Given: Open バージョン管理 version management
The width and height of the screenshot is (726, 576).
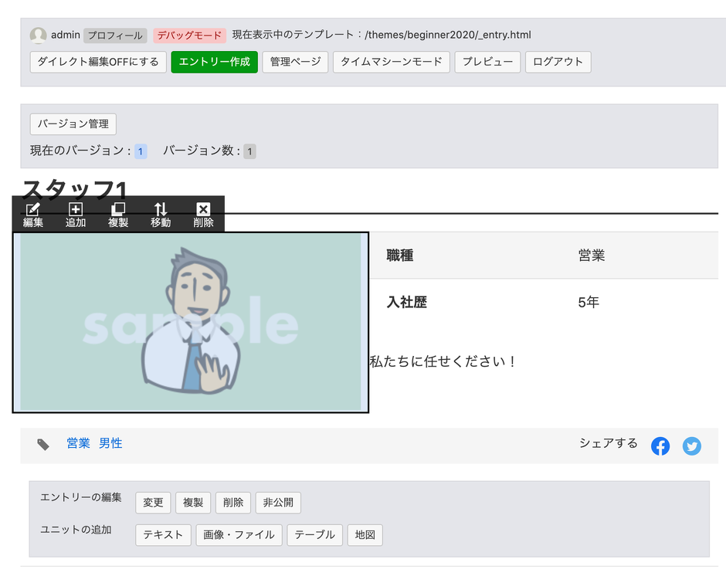Looking at the screenshot, I should click(73, 124).
